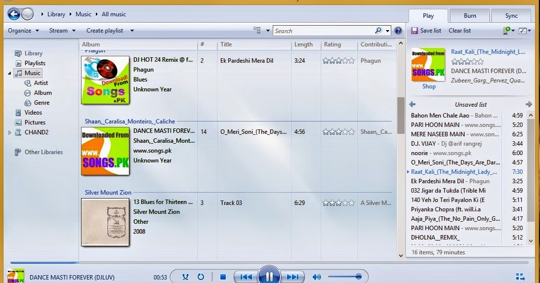Open the Organize dropdown menu

tap(23, 31)
